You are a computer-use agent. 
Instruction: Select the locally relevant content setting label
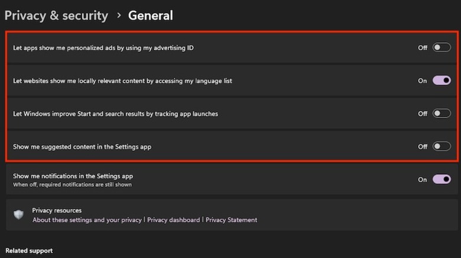122,81
